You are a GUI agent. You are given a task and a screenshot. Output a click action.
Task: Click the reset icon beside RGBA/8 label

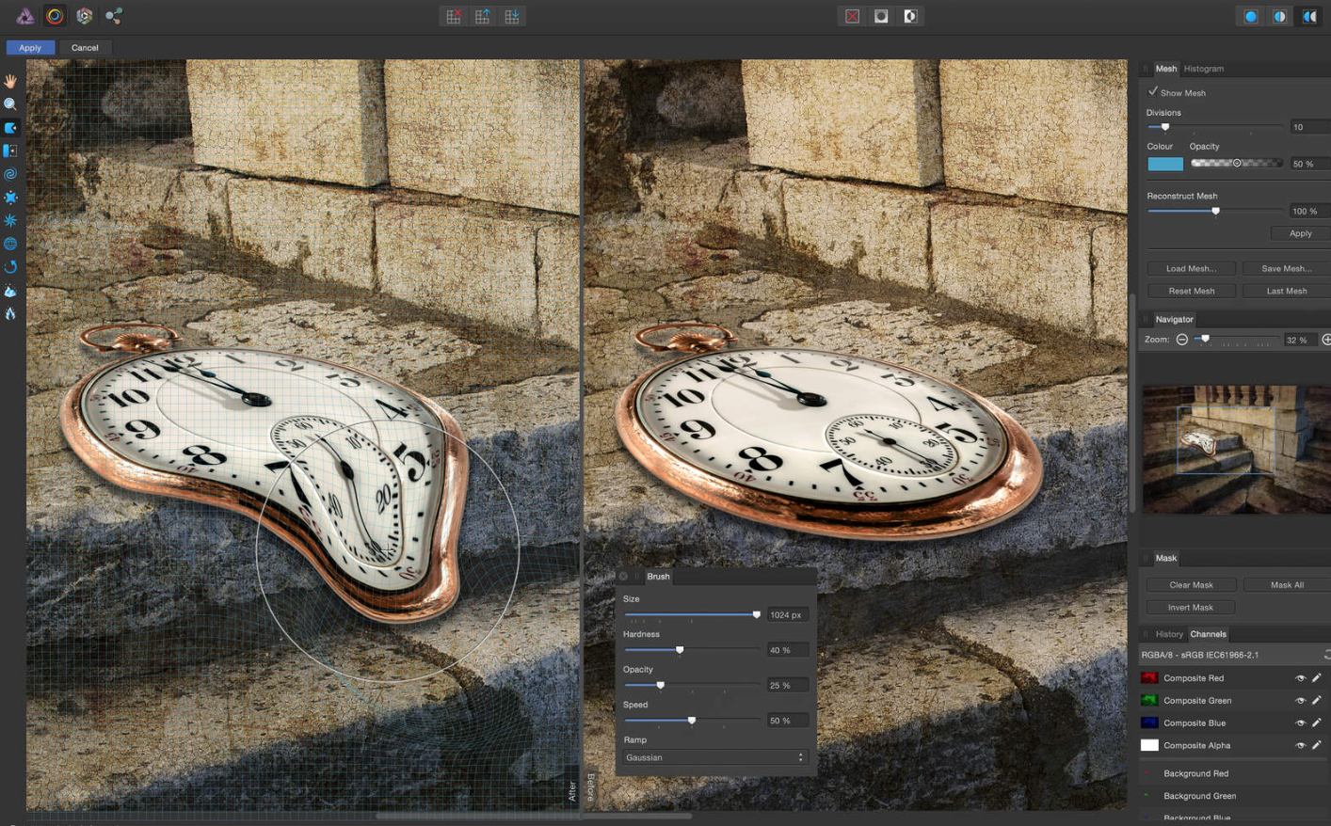point(1326,655)
